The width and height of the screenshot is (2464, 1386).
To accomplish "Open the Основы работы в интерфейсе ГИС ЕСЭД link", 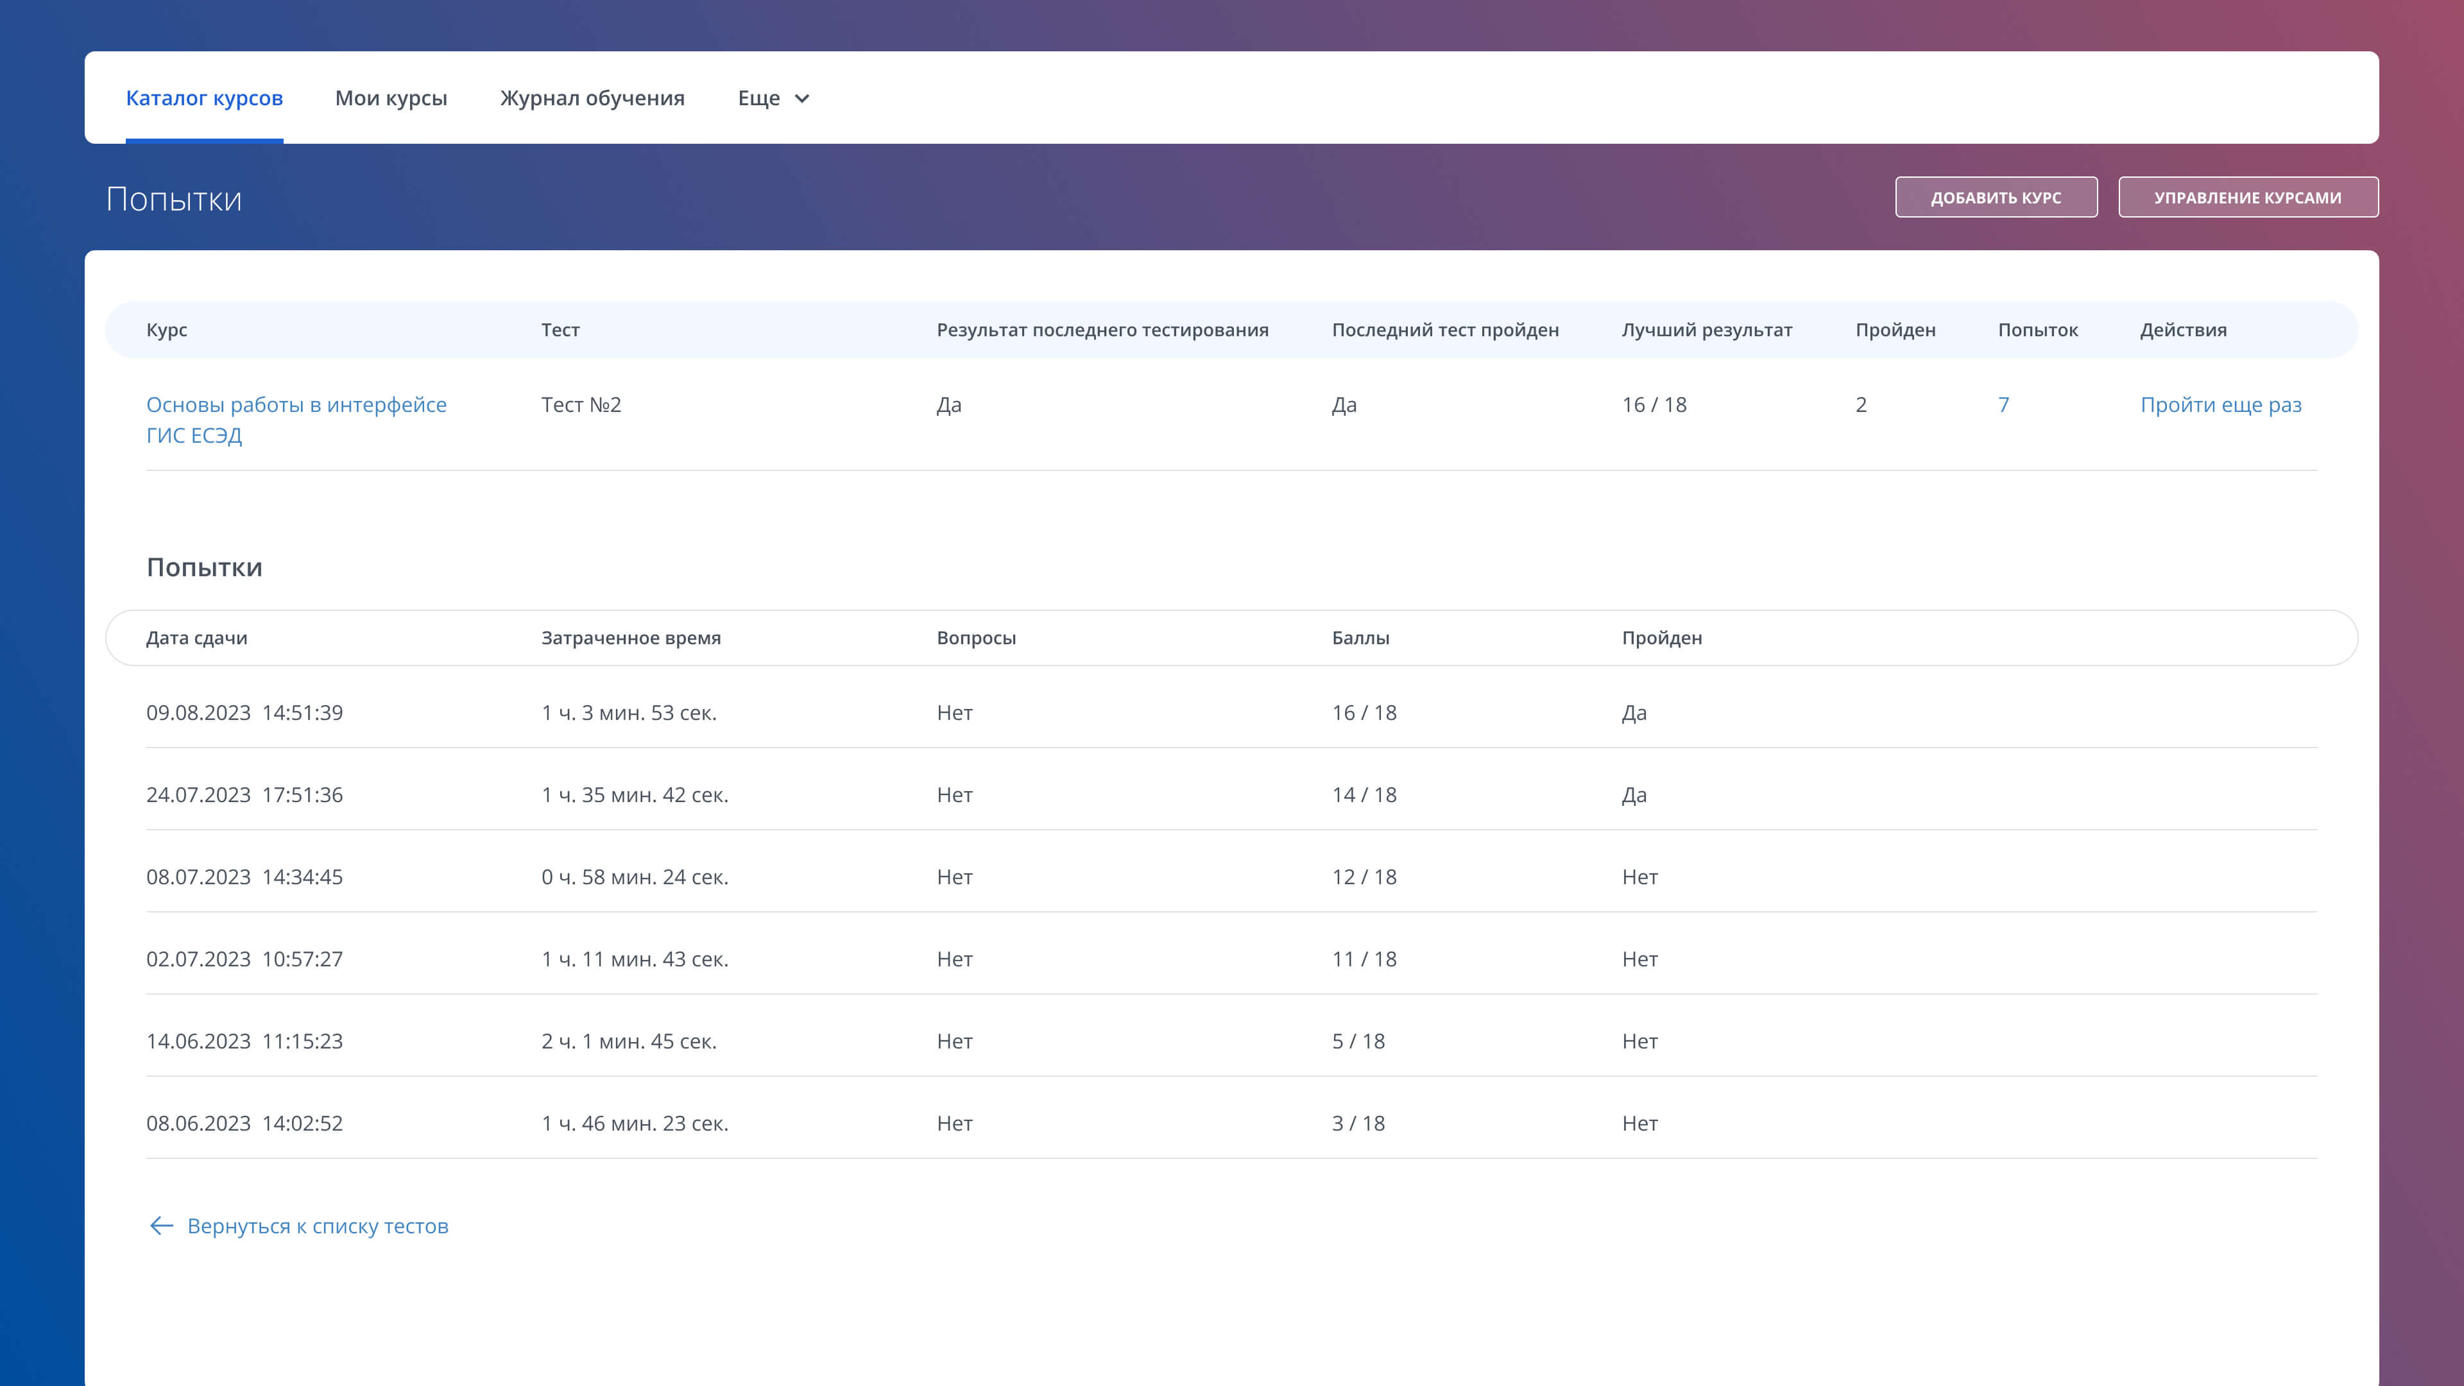I will [296, 419].
